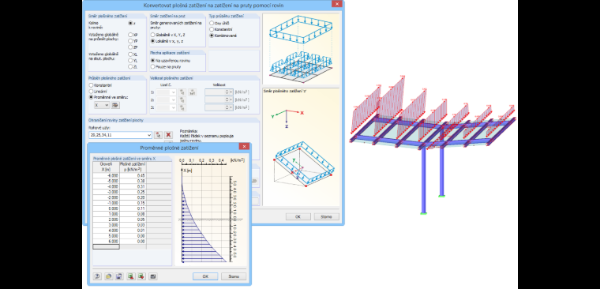Image resolution: width=600 pixels, height=289 pixels.
Task: Delete corner nodes row with the red X icon
Action: [x=168, y=135]
